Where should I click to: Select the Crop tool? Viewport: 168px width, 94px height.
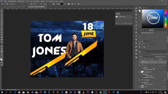2,19
